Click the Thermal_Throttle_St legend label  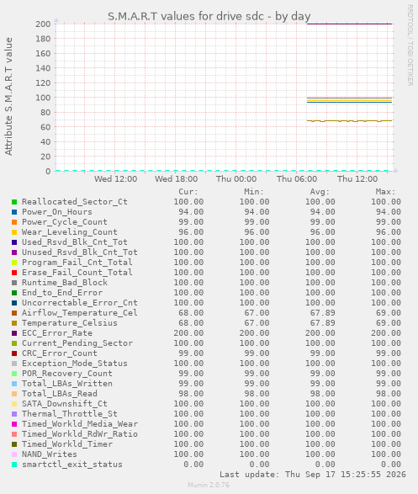[x=70, y=414]
